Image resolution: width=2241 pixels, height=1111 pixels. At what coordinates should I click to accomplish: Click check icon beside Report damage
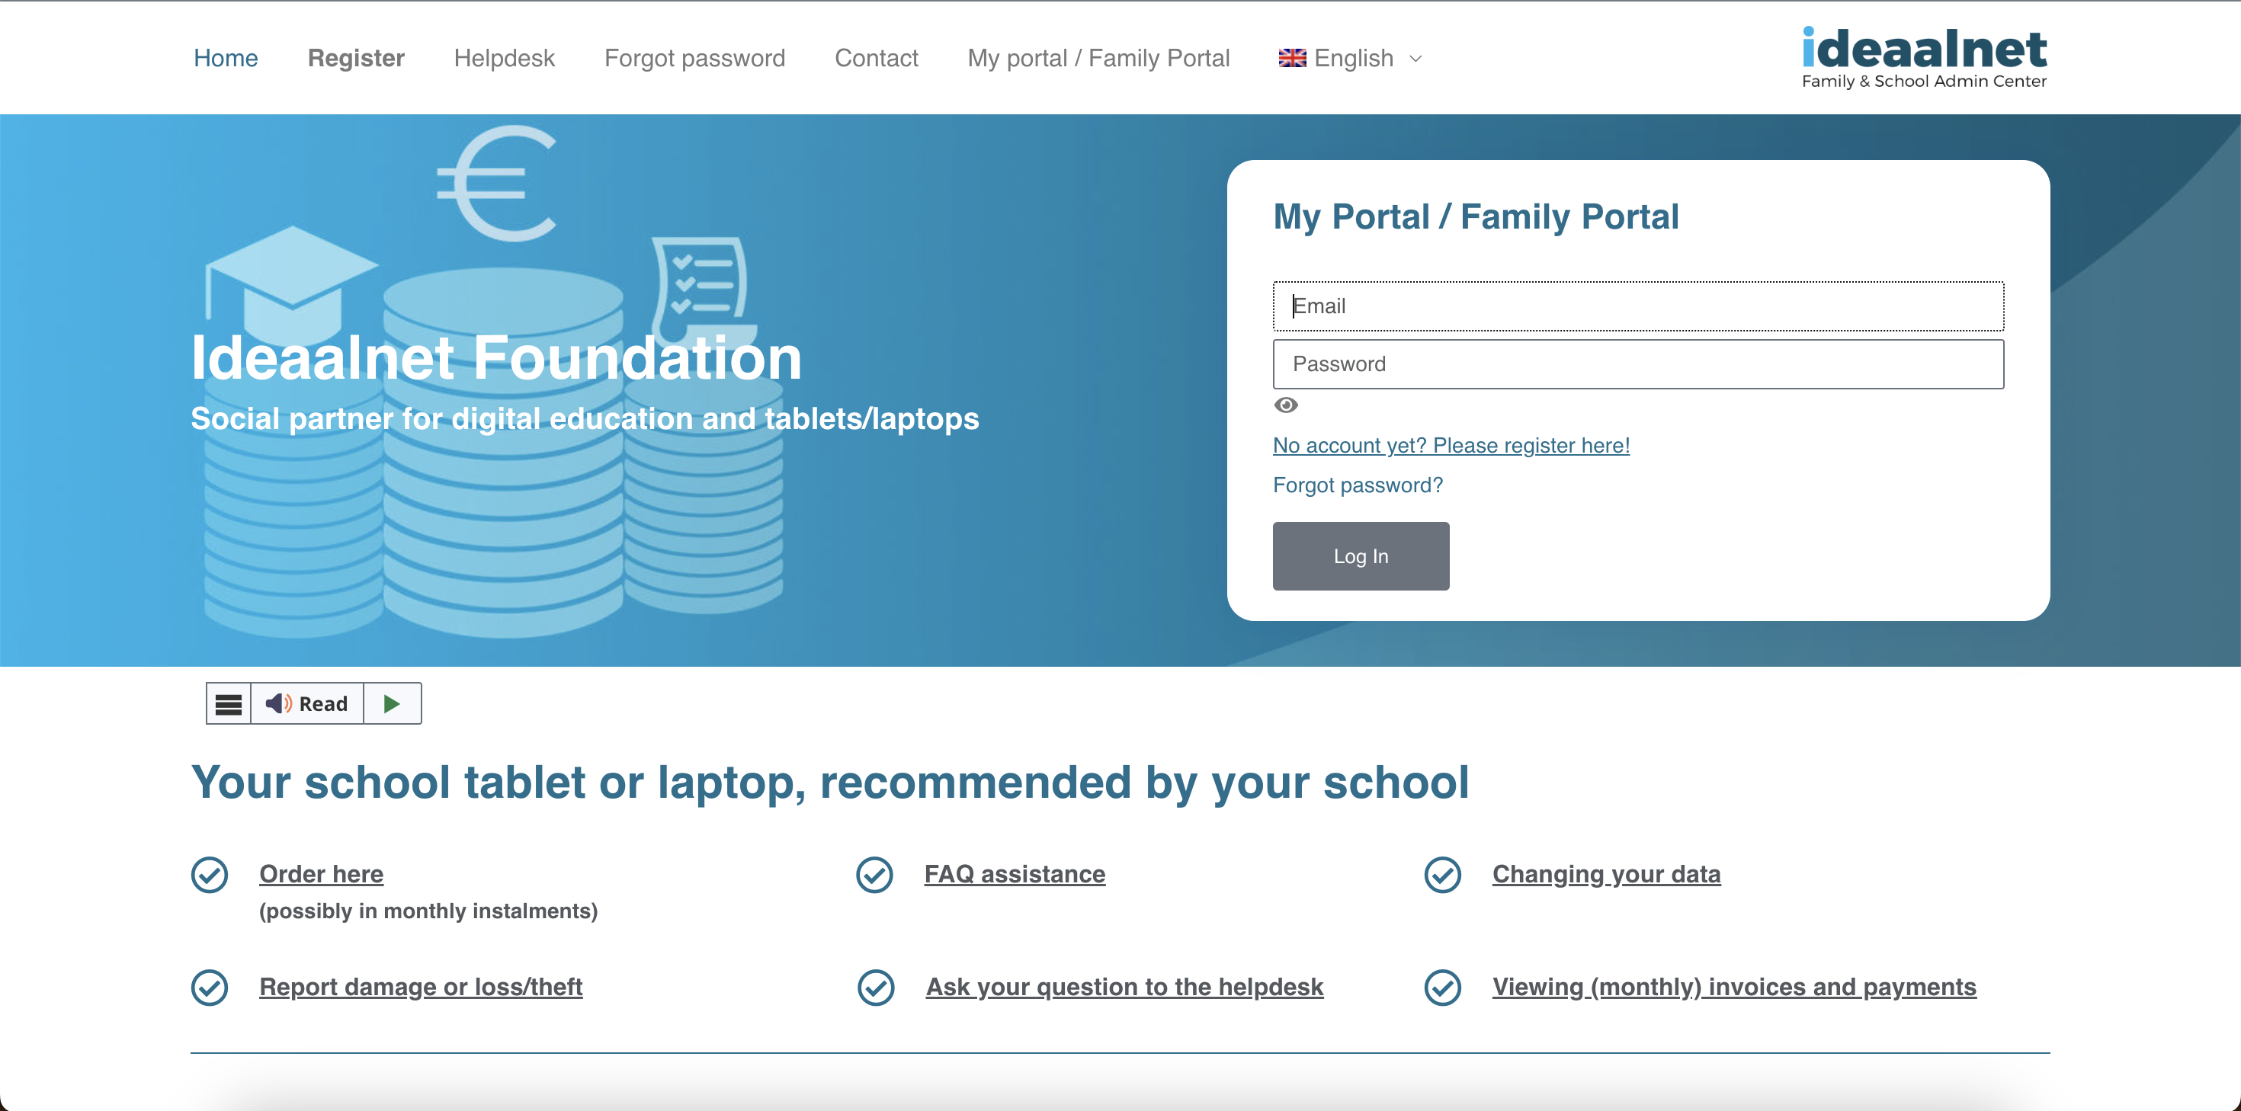210,988
